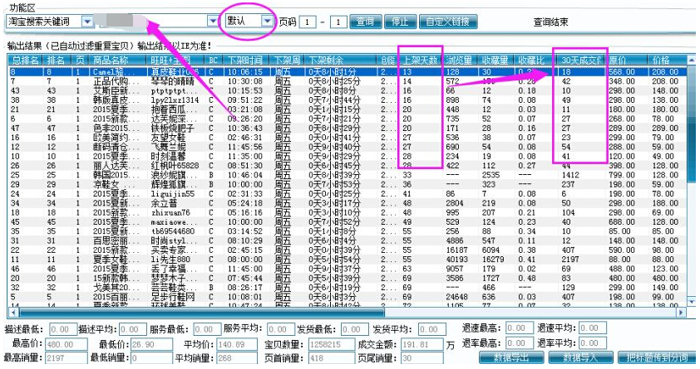Viewport: 700px width, 369px height.
Task: Sort by the 下架周 column header
Action: point(287,60)
